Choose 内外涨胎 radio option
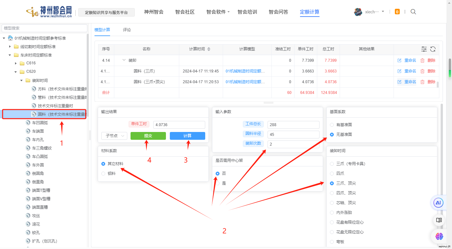The image size is (452, 249). [x=332, y=213]
